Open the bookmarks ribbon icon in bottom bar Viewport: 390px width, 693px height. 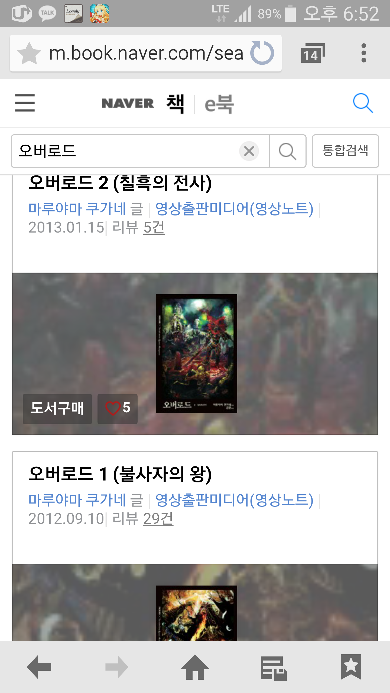point(351,667)
